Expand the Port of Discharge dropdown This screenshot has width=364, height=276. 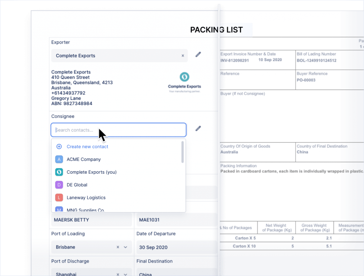point(125,274)
